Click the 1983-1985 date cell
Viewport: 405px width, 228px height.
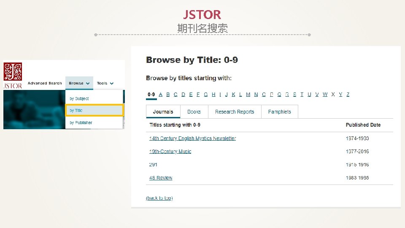pyautogui.click(x=357, y=178)
